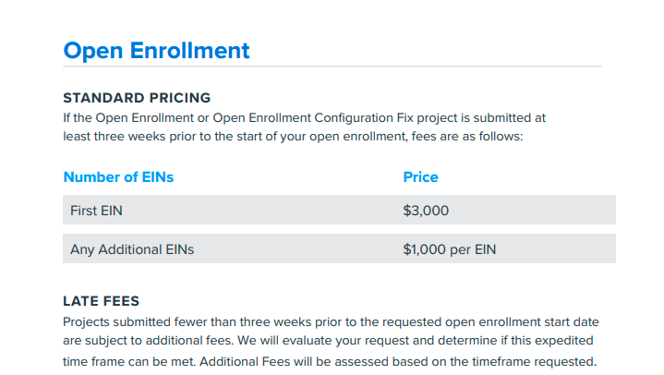This screenshot has height=375, width=664.
Task: Click the Number of EINs column header
Action: point(118,176)
